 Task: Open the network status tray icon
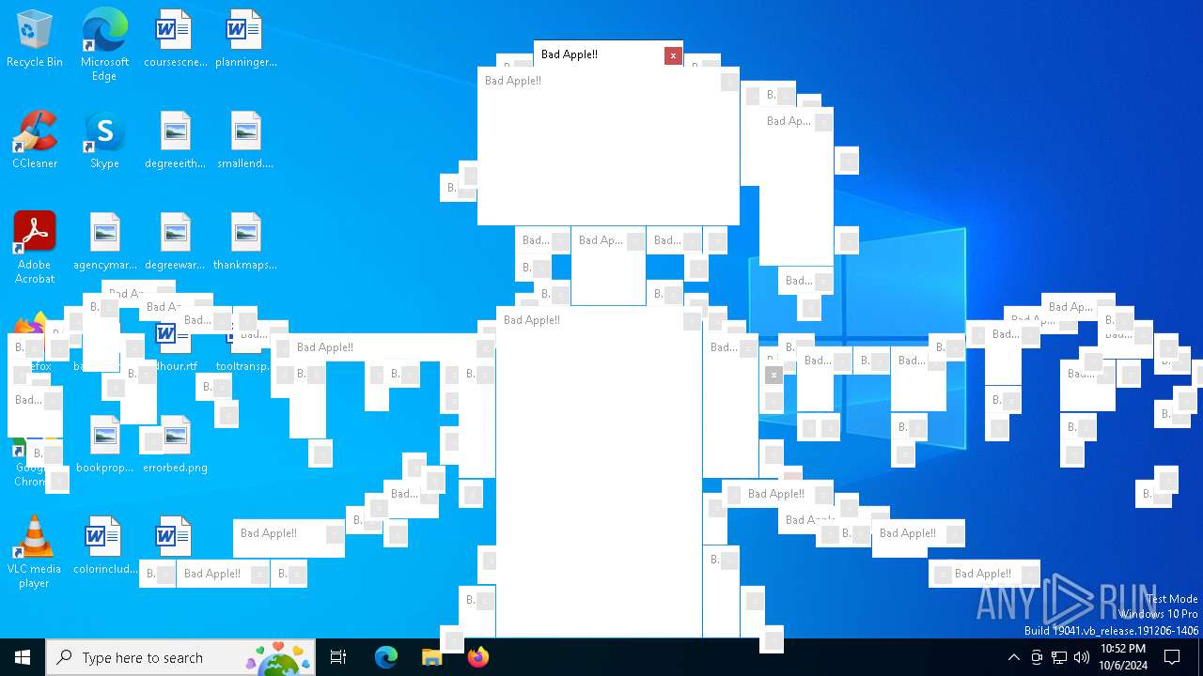coord(1059,657)
